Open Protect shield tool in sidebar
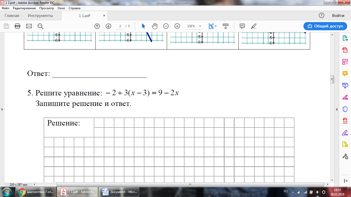Image resolution: width=351 pixels, height=197 pixels. point(345,109)
